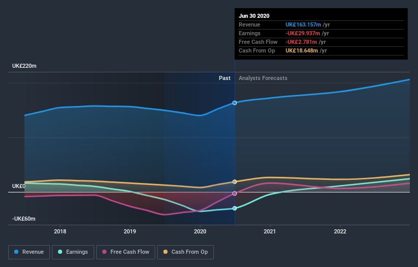Click the 2018 x-axis label
The height and width of the screenshot is (267, 418).
(60, 231)
